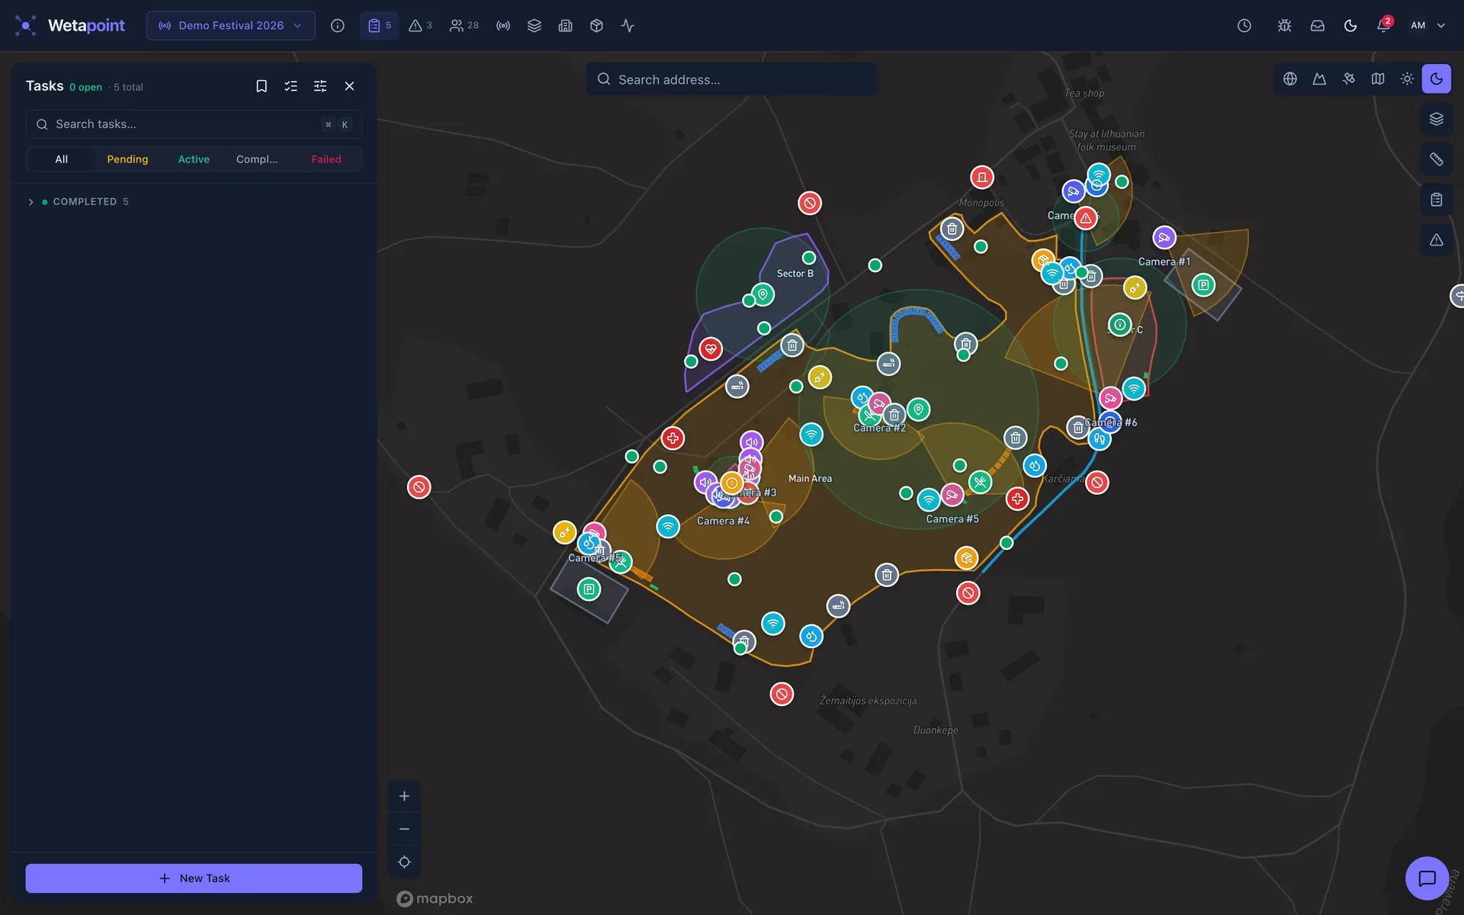Toggle dark mode moon icon in top bar
The width and height of the screenshot is (1464, 915).
[x=1350, y=26]
